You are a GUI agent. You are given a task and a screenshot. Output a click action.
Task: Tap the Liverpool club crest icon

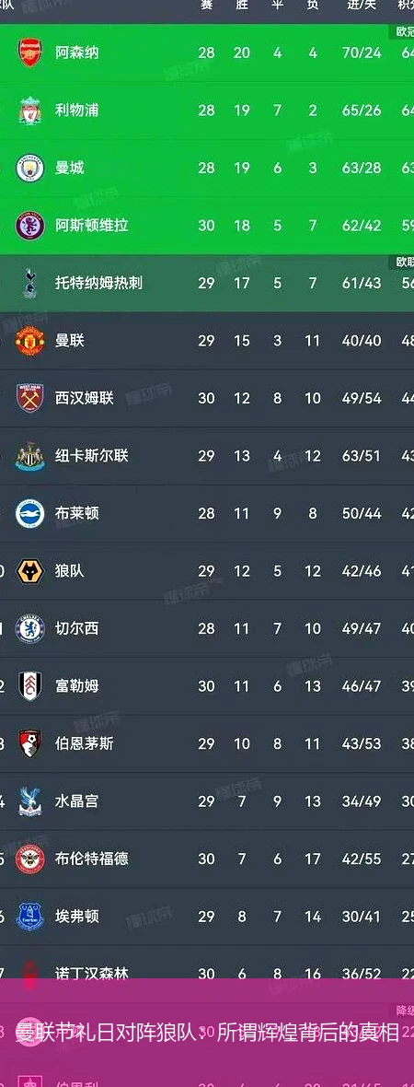pyautogui.click(x=29, y=111)
